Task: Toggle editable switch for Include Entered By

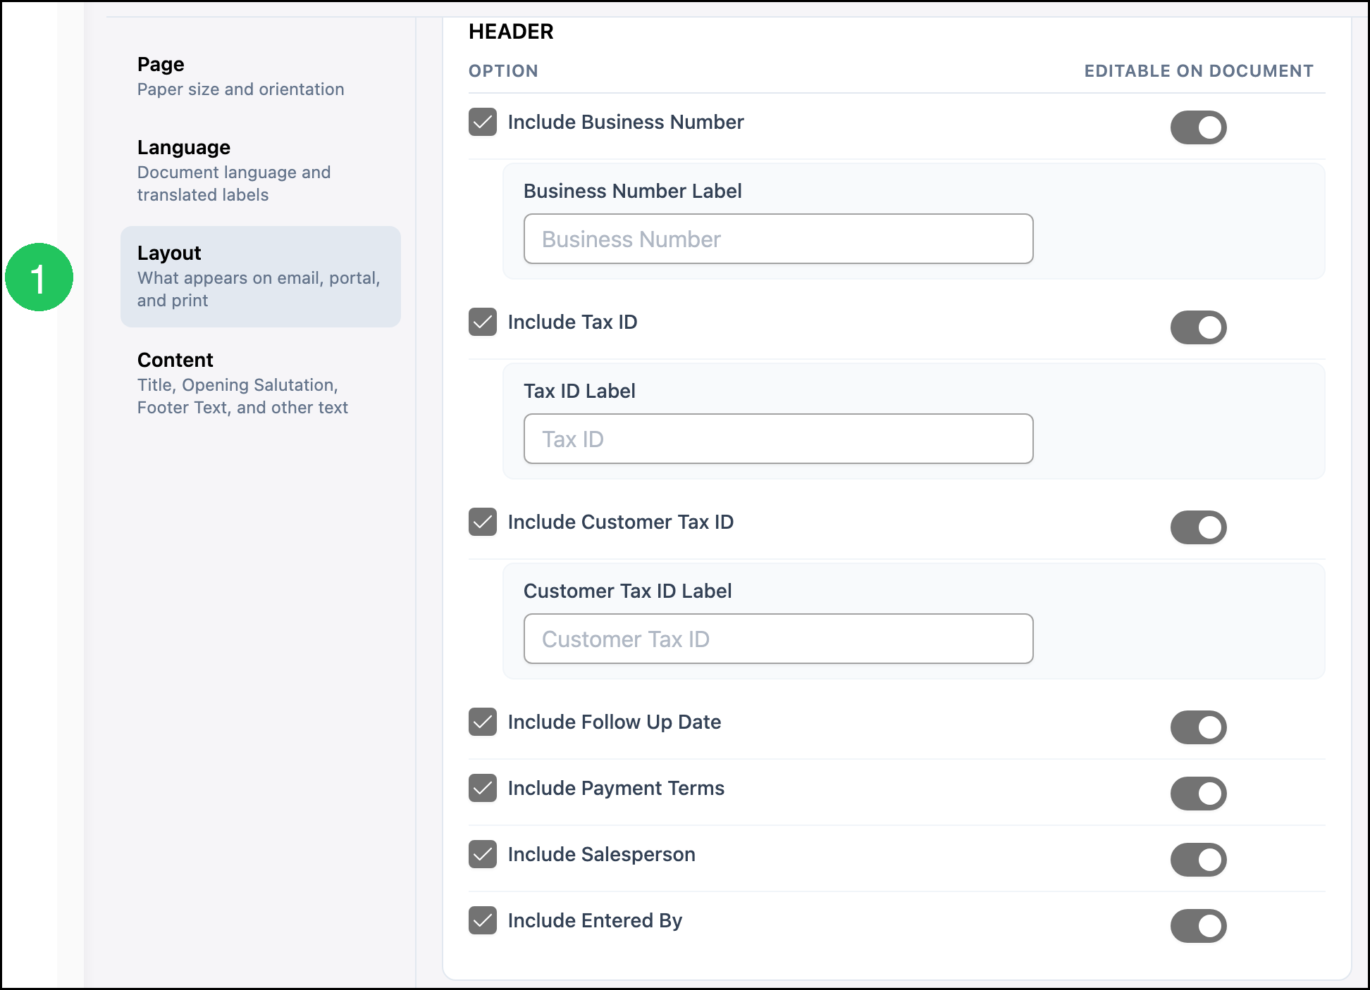Action: click(1198, 926)
